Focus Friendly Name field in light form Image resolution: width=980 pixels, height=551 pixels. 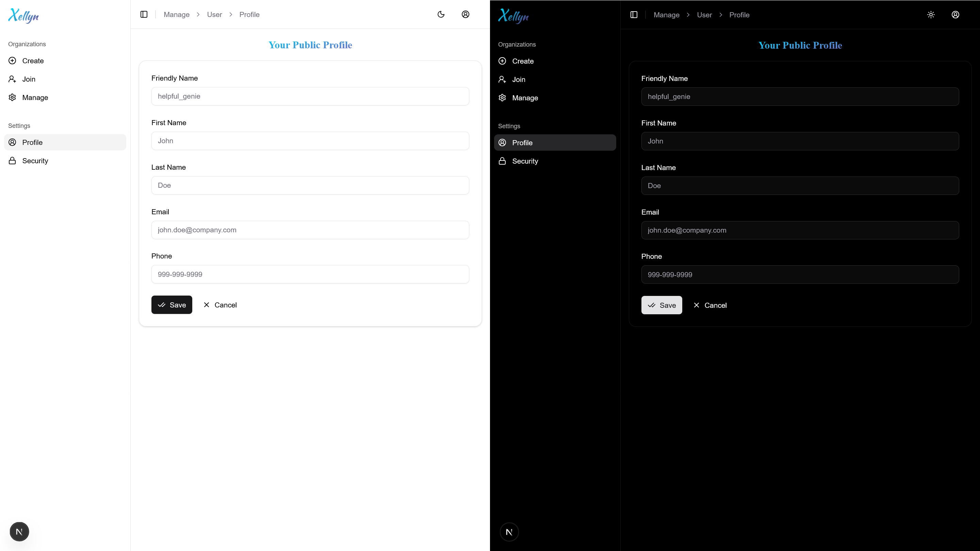310,96
